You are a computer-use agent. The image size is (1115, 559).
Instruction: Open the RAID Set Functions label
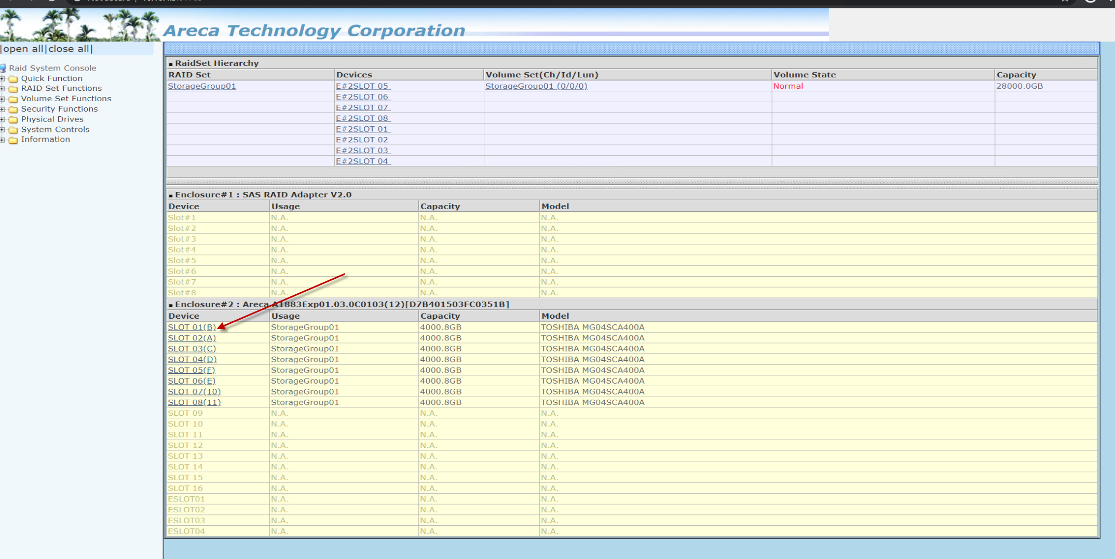pos(61,88)
